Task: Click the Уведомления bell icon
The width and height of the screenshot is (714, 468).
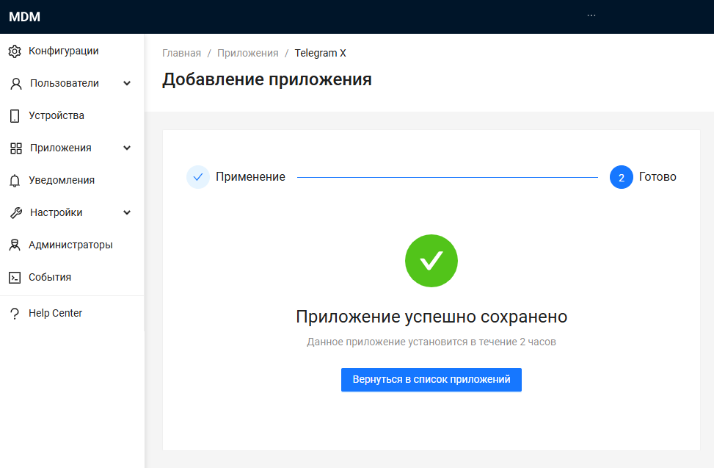Action: click(15, 181)
